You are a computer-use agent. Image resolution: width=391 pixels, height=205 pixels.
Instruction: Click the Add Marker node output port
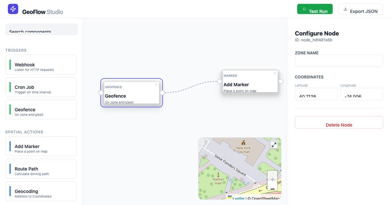pos(281,81)
